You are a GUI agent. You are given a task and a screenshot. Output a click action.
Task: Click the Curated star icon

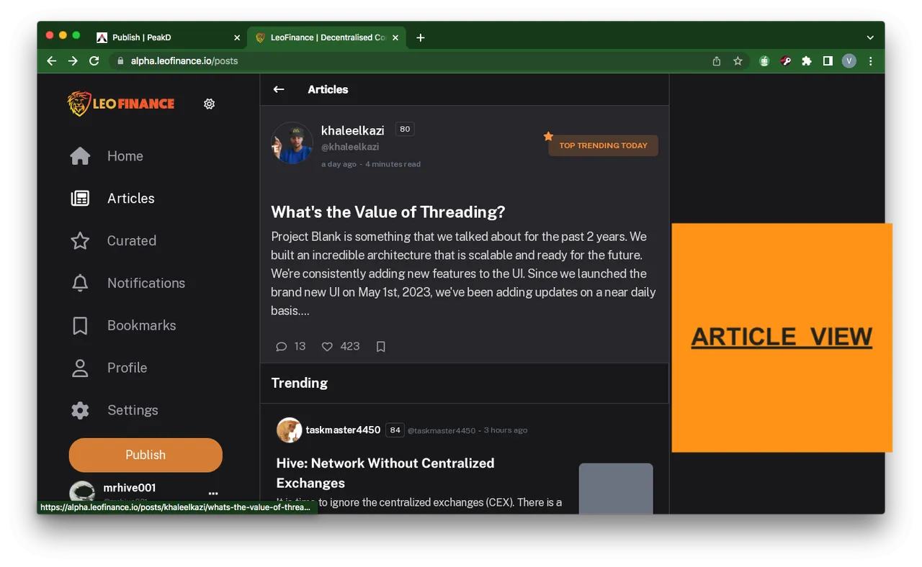[80, 241]
